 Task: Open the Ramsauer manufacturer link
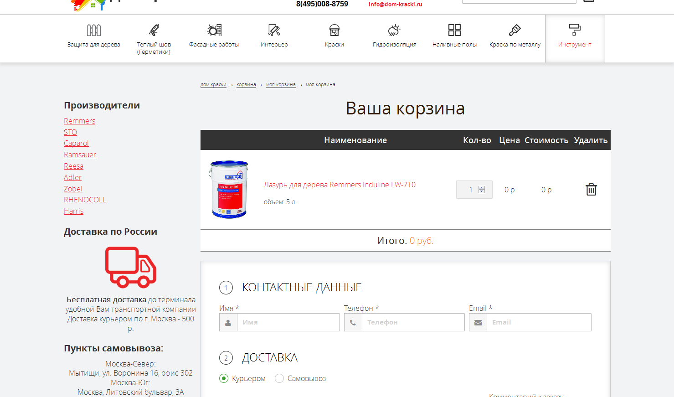pos(80,155)
